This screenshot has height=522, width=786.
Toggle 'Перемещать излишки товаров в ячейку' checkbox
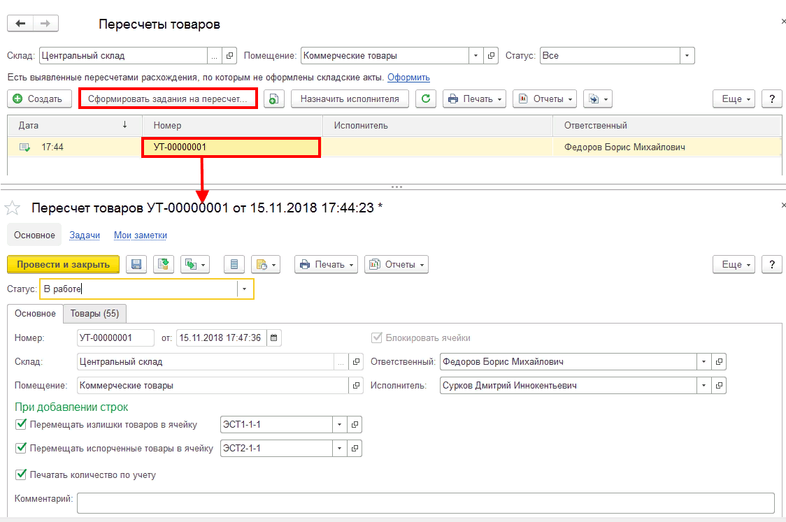[x=20, y=424]
